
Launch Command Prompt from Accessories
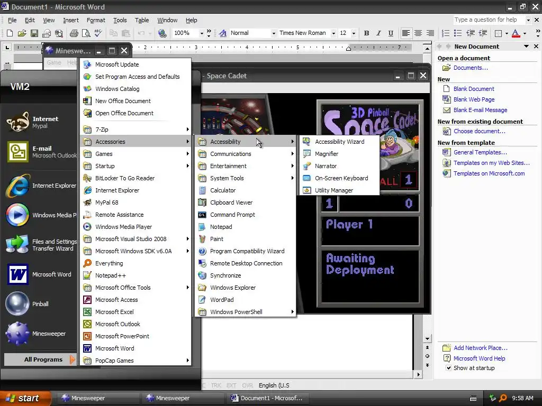246,215
